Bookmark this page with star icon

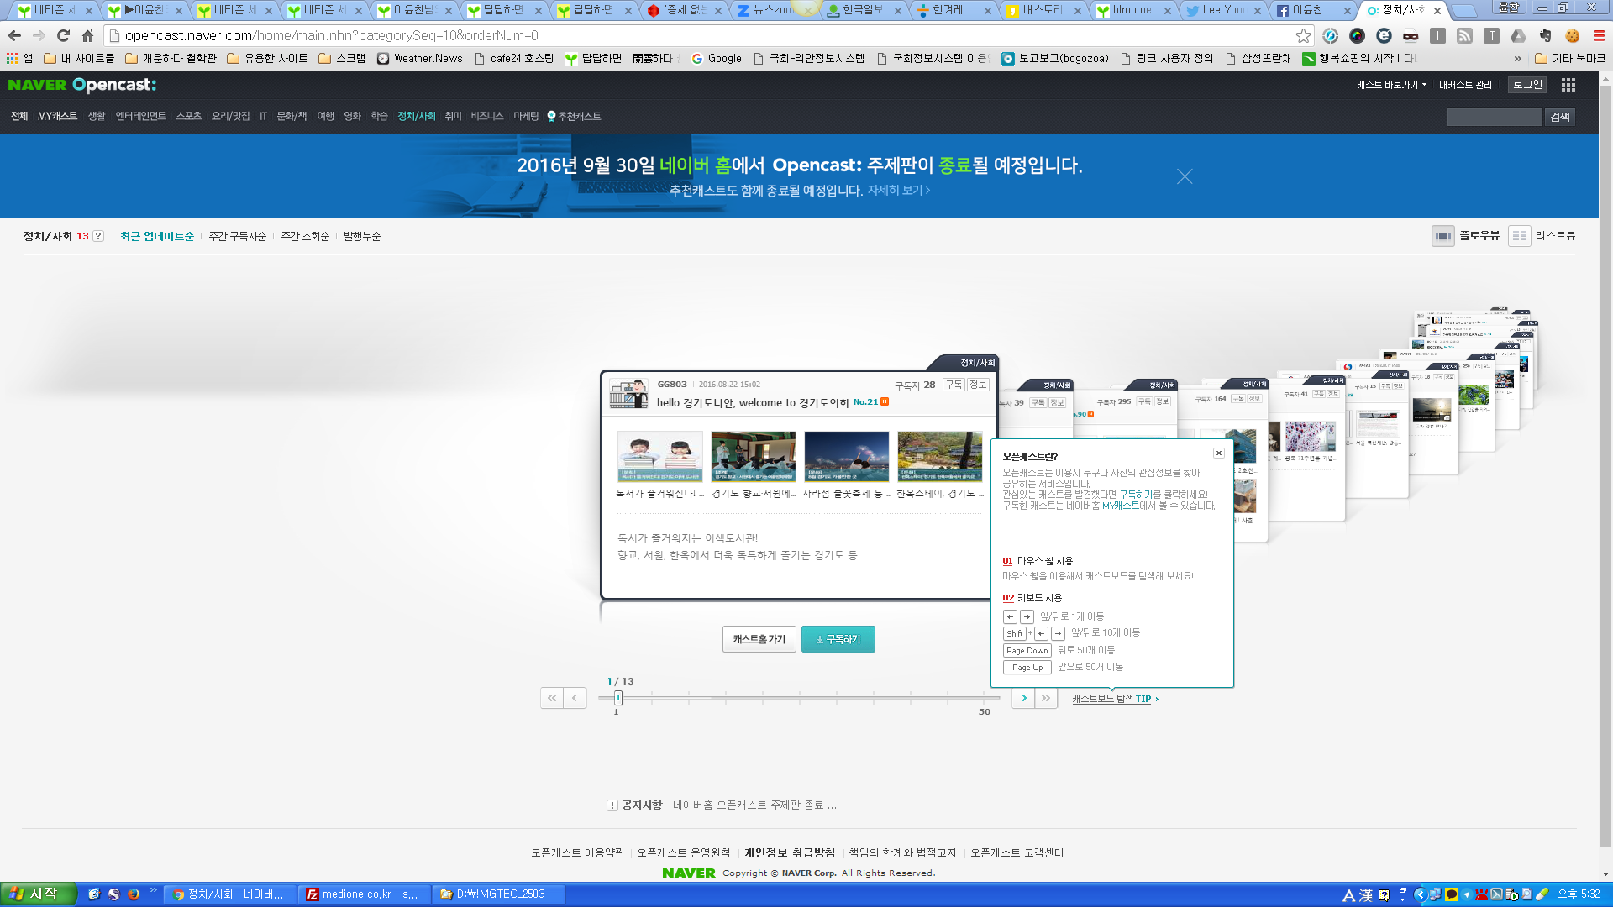(1303, 36)
